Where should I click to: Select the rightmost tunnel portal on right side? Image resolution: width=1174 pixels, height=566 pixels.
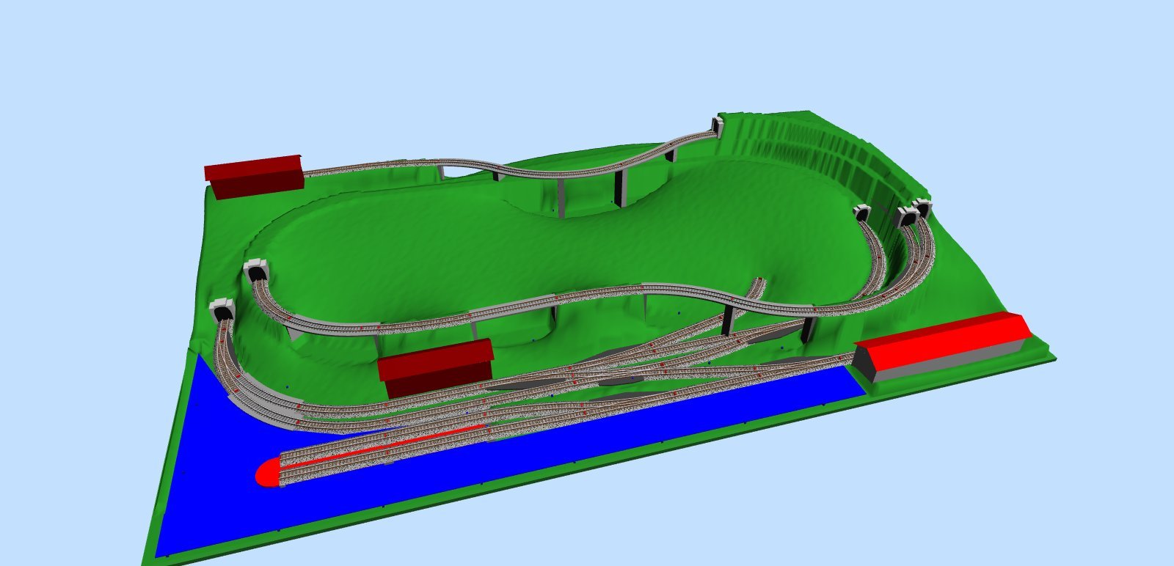click(922, 209)
